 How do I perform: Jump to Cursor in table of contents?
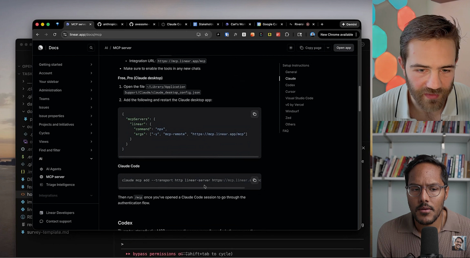tap(290, 92)
